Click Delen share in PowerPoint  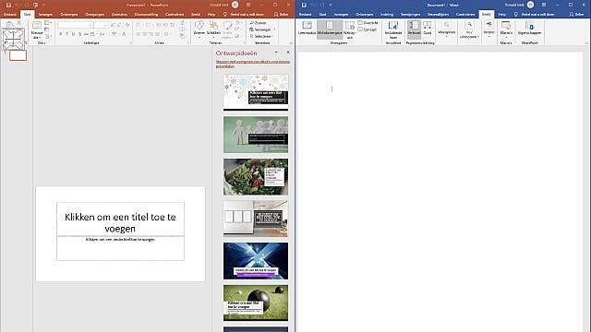[x=281, y=15]
